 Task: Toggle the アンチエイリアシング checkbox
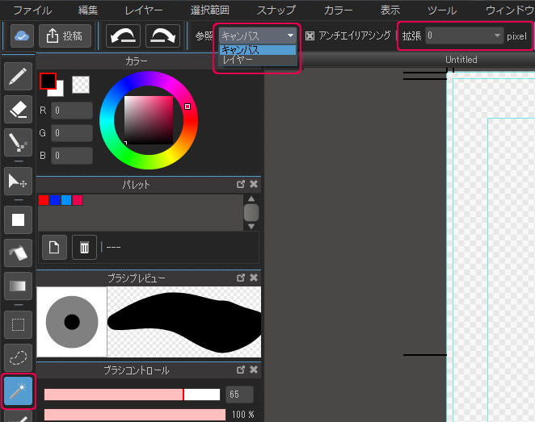310,36
